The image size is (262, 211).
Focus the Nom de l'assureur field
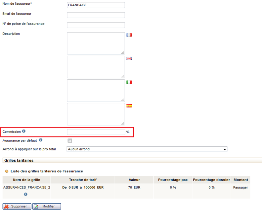pos(96,5)
